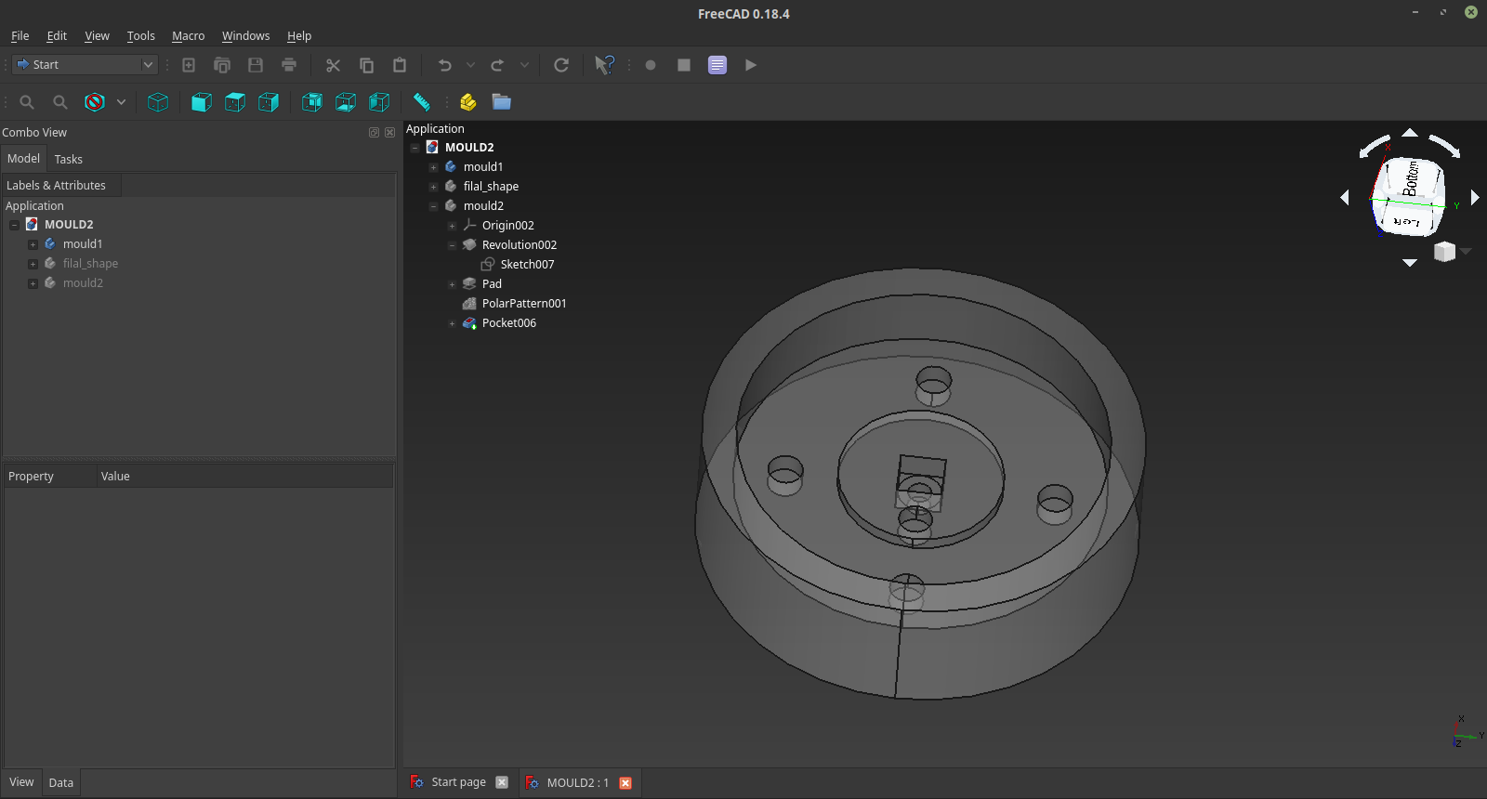Viewport: 1487px width, 799px height.
Task: Click the Copy icon
Action: point(366,65)
